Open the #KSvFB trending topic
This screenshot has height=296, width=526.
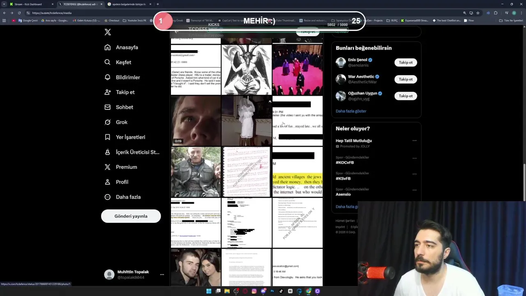click(343, 178)
